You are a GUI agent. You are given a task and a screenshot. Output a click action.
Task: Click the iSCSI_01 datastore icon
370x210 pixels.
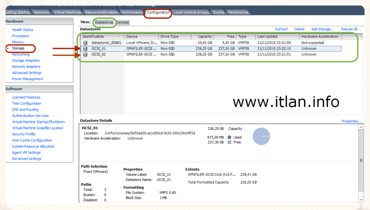coord(85,48)
